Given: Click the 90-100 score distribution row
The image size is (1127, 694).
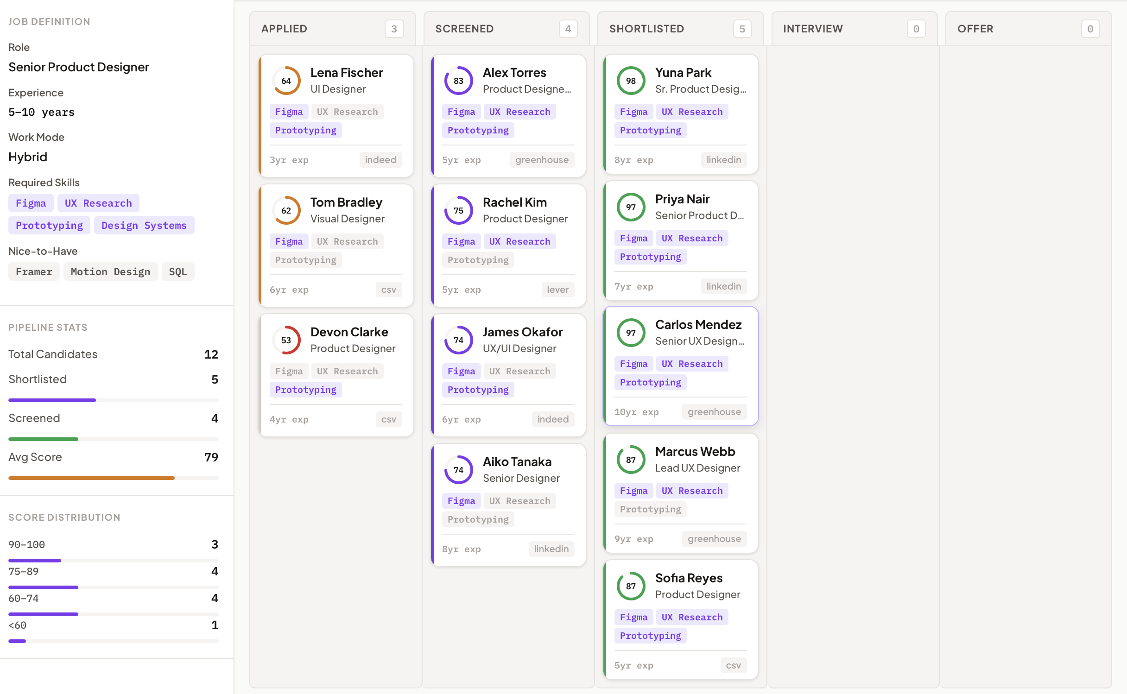Looking at the screenshot, I should click(113, 545).
